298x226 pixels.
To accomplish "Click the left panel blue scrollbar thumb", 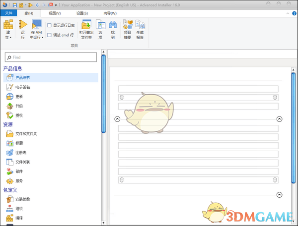I will click(104, 94).
